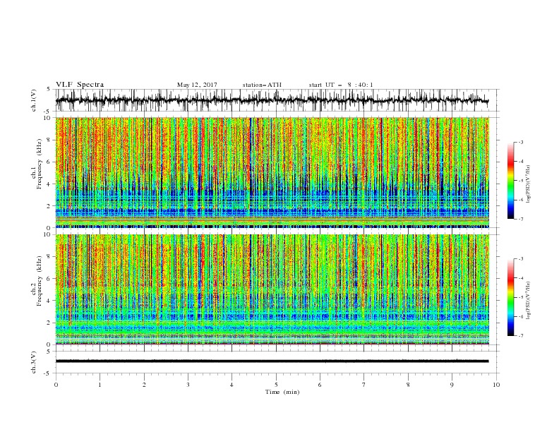Click the "8" kHz tick of ch.2 frequency axis
This screenshot has width=559, height=432.
point(49,257)
